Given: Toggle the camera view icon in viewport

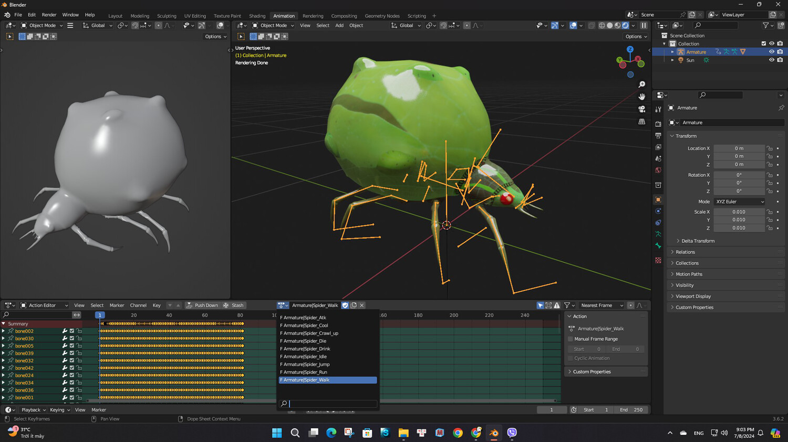Looking at the screenshot, I should [641, 109].
